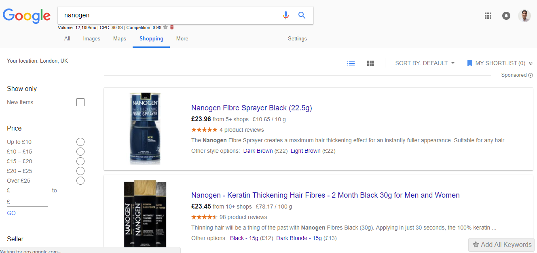Screen dimensions: 537x253
Task: Open Nanogen Fibre Sprayer Black listing
Action: coord(252,108)
